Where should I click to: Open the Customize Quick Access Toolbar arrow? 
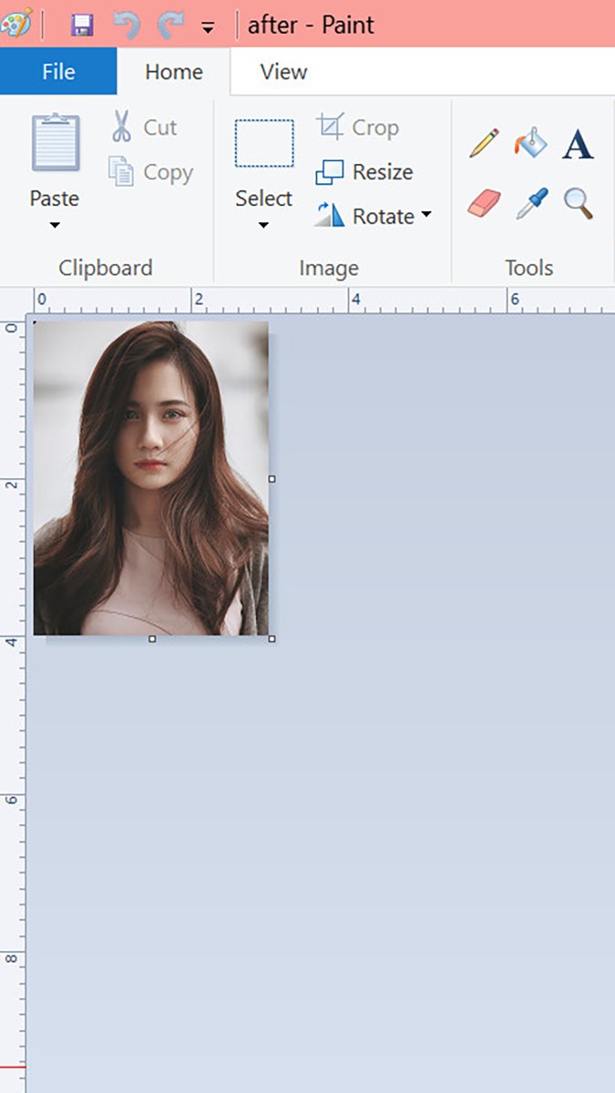pos(208,27)
